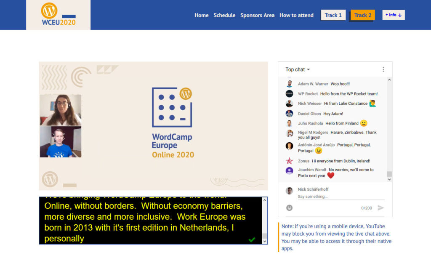Click the chat scrollbar down arrow
This screenshot has height=266, width=431.
pyautogui.click(x=389, y=179)
